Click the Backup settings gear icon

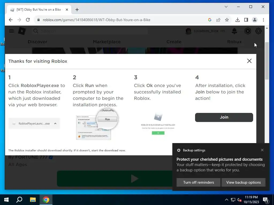[x=178, y=150]
